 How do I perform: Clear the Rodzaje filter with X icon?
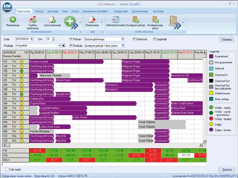click(x=64, y=45)
